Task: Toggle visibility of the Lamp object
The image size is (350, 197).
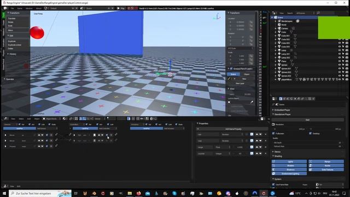Action: 340,50
